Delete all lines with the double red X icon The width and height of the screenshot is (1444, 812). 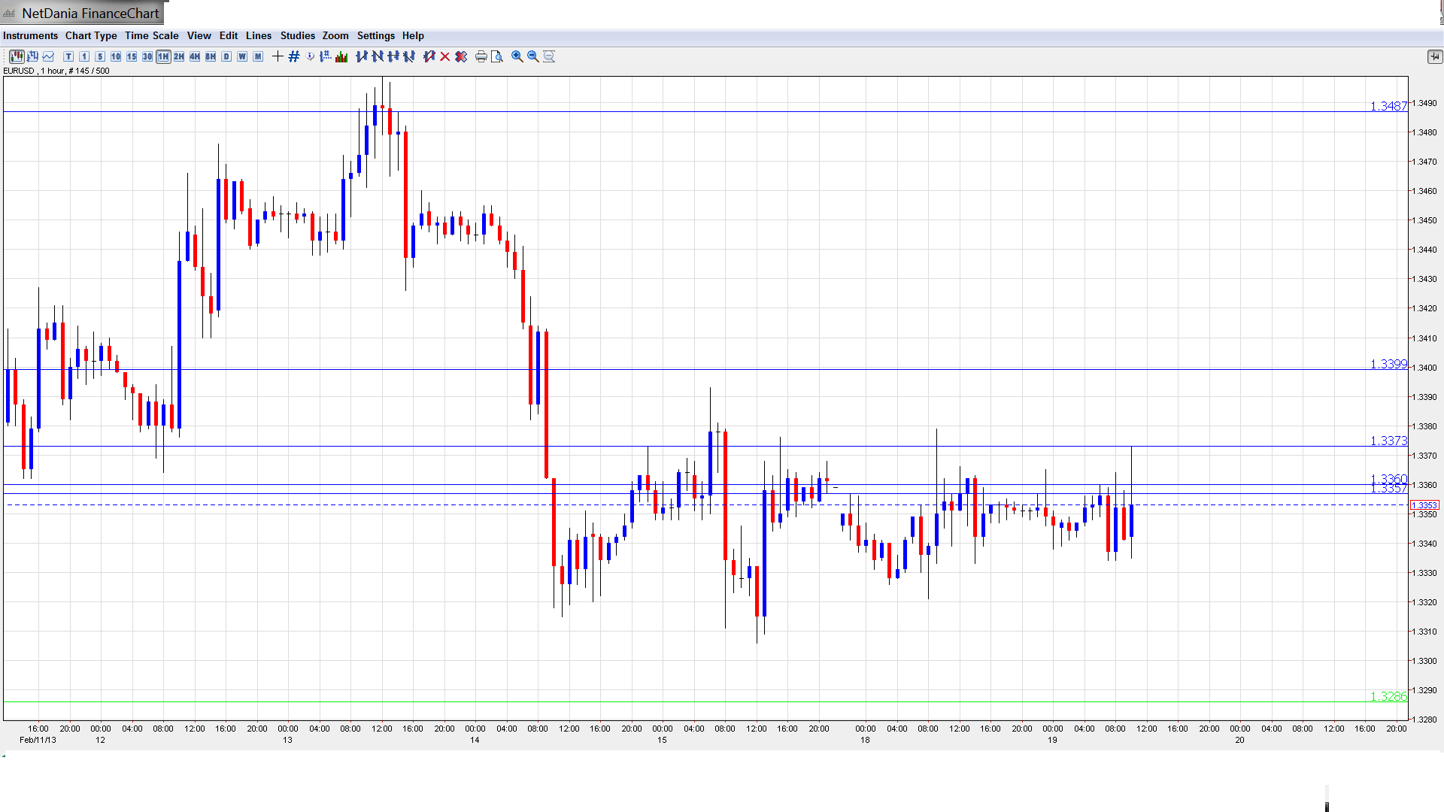[461, 56]
